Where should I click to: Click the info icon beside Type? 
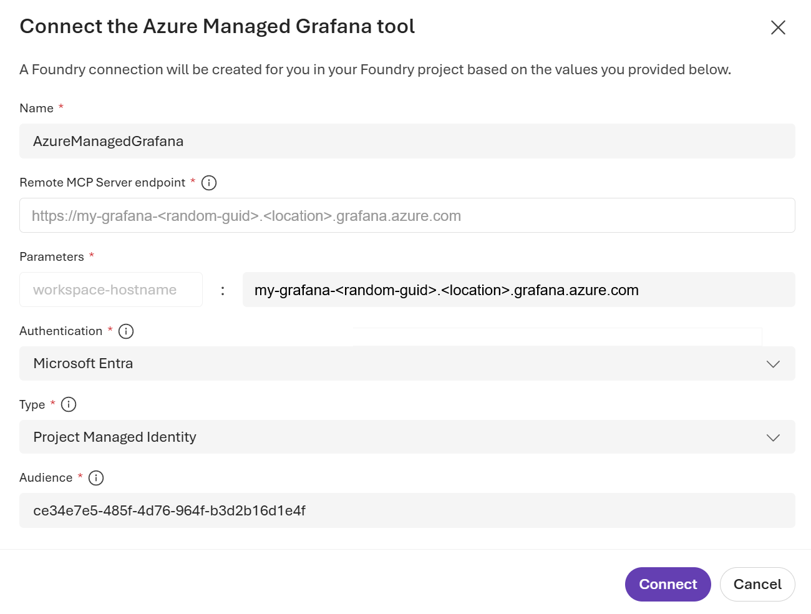[69, 404]
